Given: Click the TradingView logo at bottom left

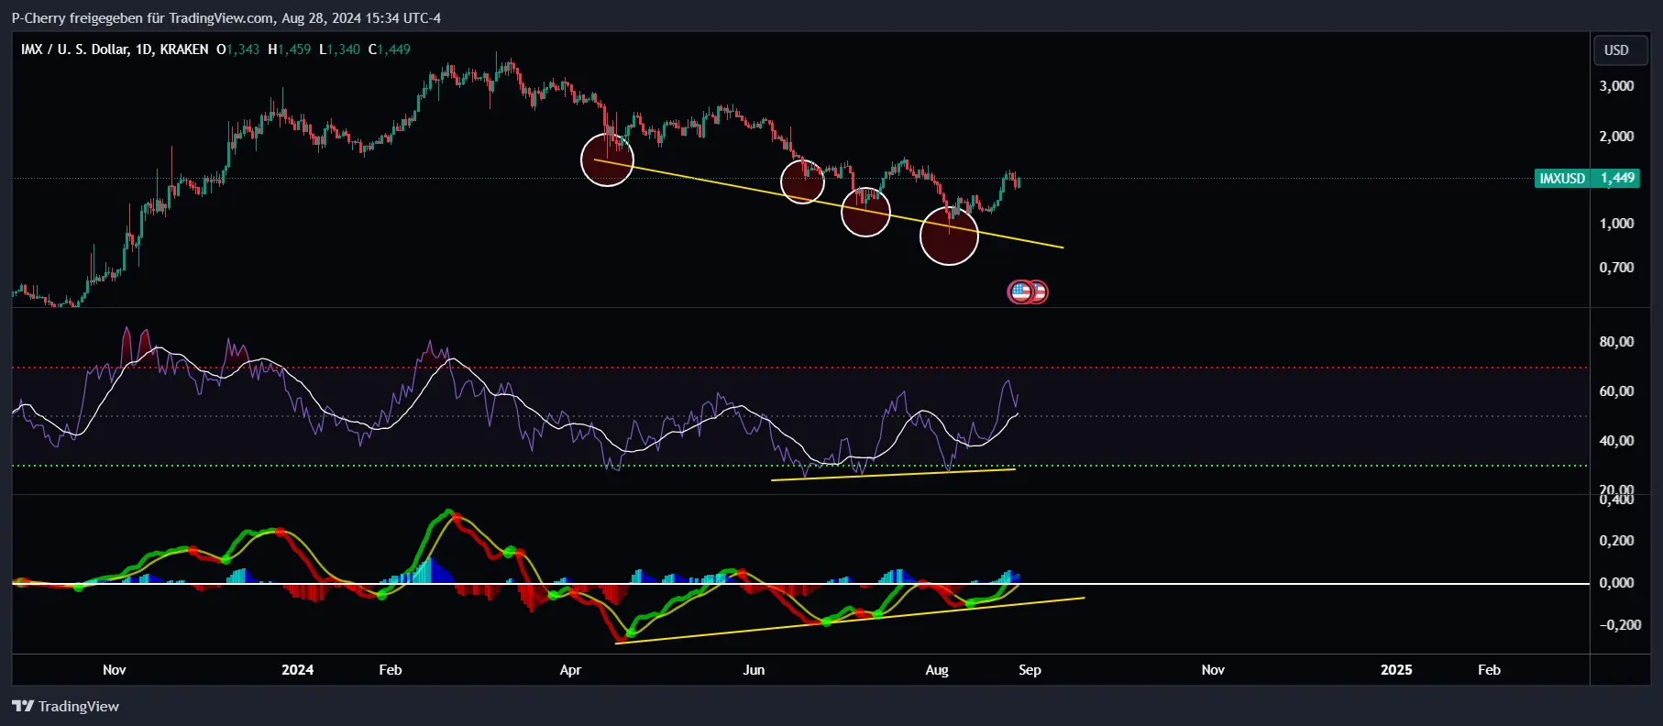Looking at the screenshot, I should click(65, 706).
